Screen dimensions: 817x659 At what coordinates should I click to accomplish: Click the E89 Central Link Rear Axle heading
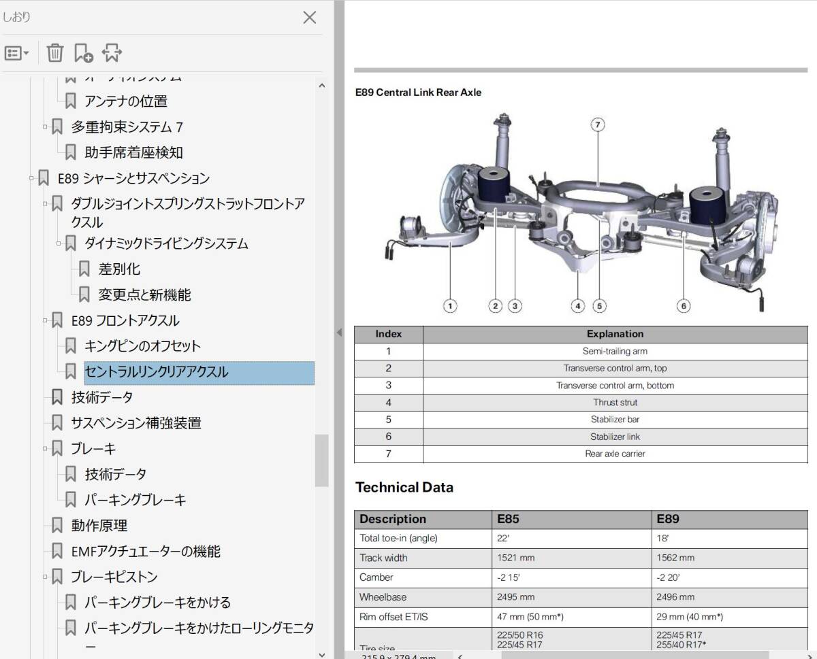tap(418, 92)
